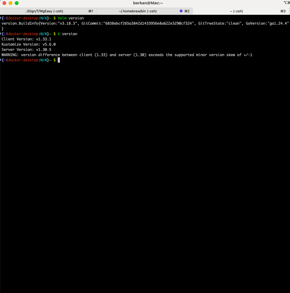The image size is (290, 293).
Task: Click the 'helm' command text
Action: (x=62, y=18)
